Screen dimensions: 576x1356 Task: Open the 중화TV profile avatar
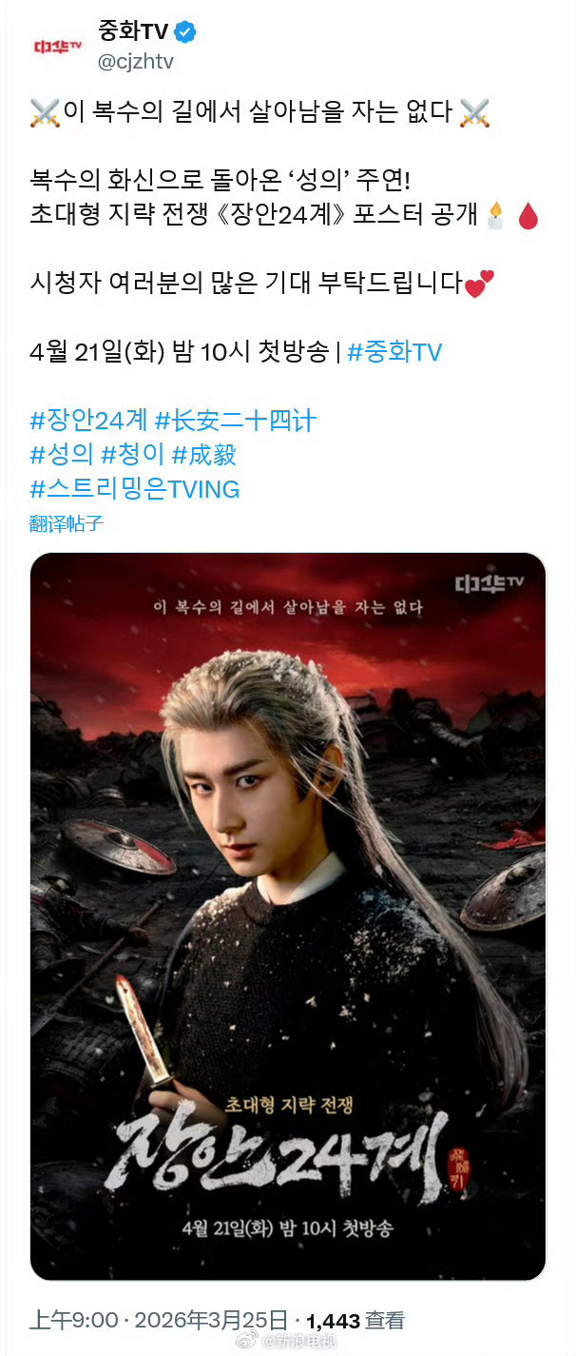point(57,45)
